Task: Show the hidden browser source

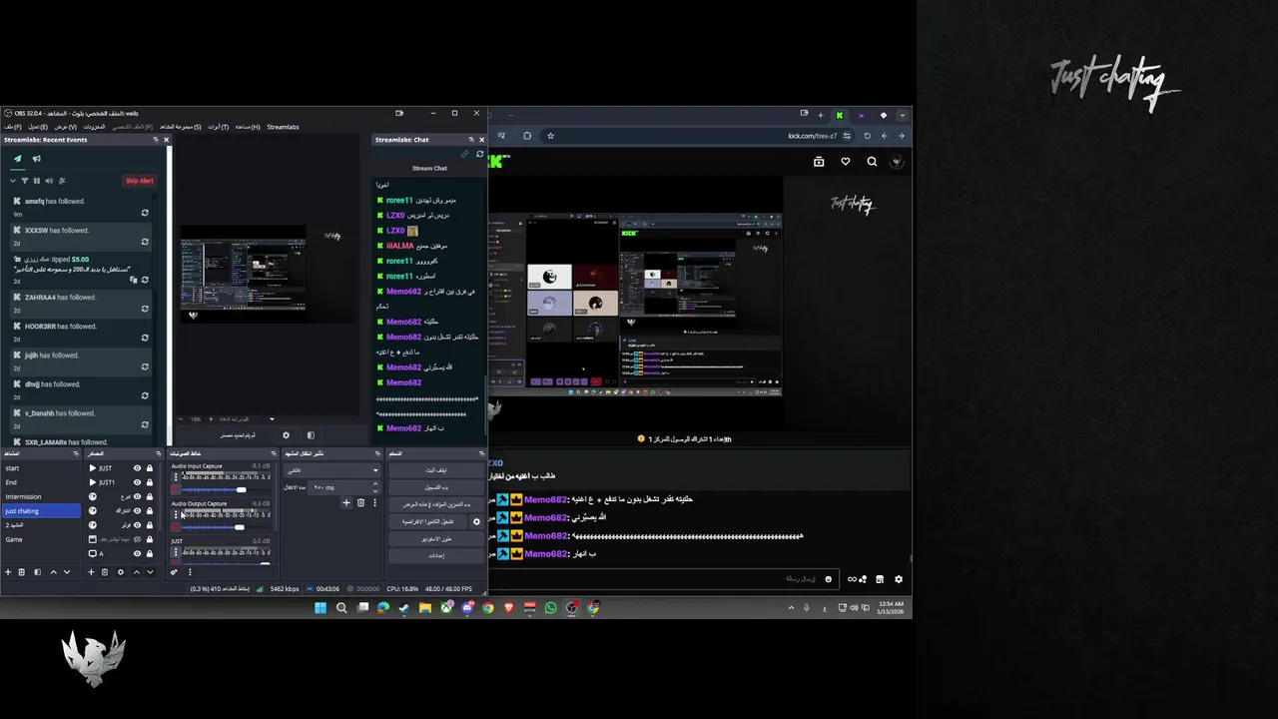Action: (137, 539)
